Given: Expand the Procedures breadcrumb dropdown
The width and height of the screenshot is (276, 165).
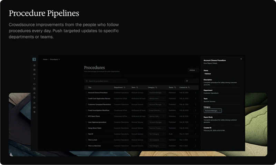Looking at the screenshot, I should coord(55,59).
